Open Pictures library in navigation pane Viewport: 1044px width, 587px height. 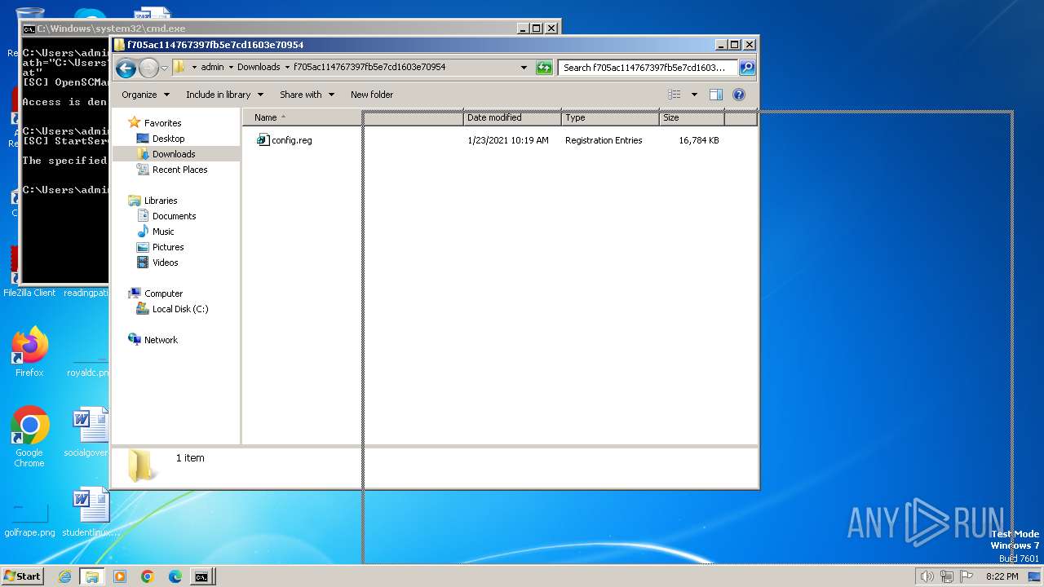point(168,247)
